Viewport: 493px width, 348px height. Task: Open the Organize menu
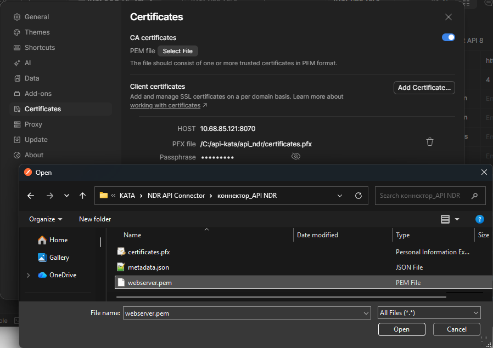(x=46, y=219)
